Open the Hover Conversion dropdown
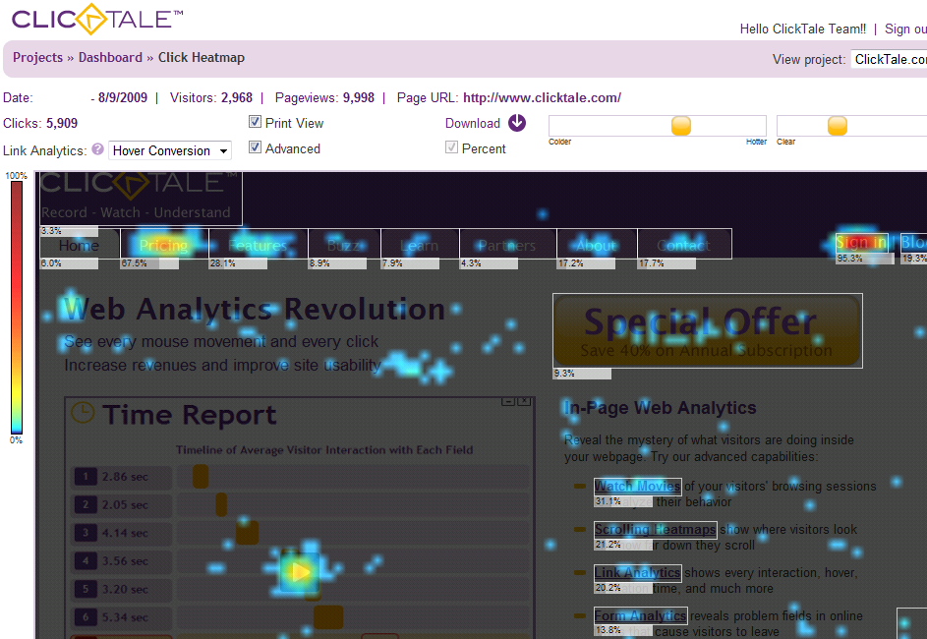 pos(170,150)
